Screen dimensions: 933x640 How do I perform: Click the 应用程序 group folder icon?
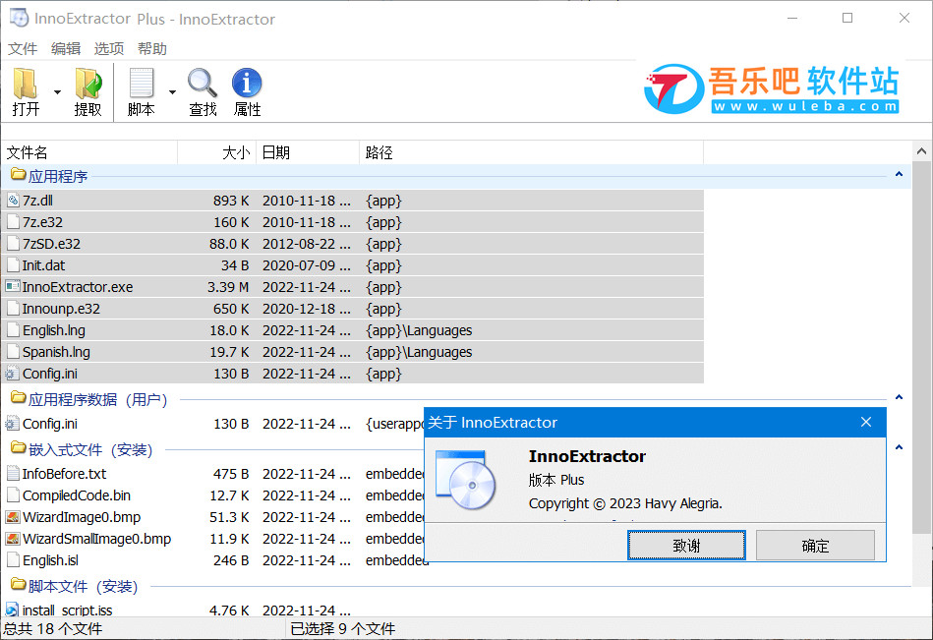tap(19, 175)
